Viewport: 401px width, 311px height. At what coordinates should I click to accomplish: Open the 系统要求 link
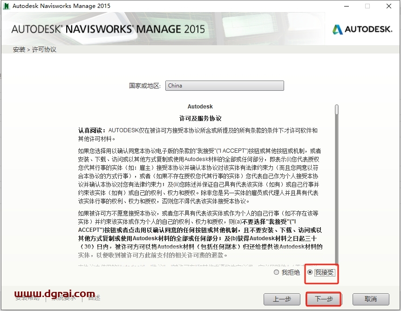(x=64, y=298)
